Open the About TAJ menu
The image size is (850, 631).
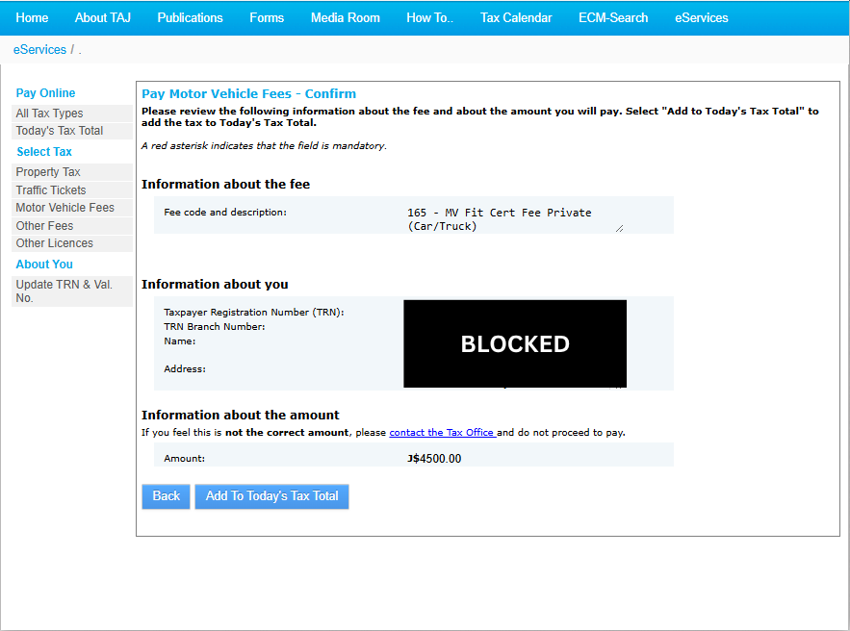[x=102, y=18]
